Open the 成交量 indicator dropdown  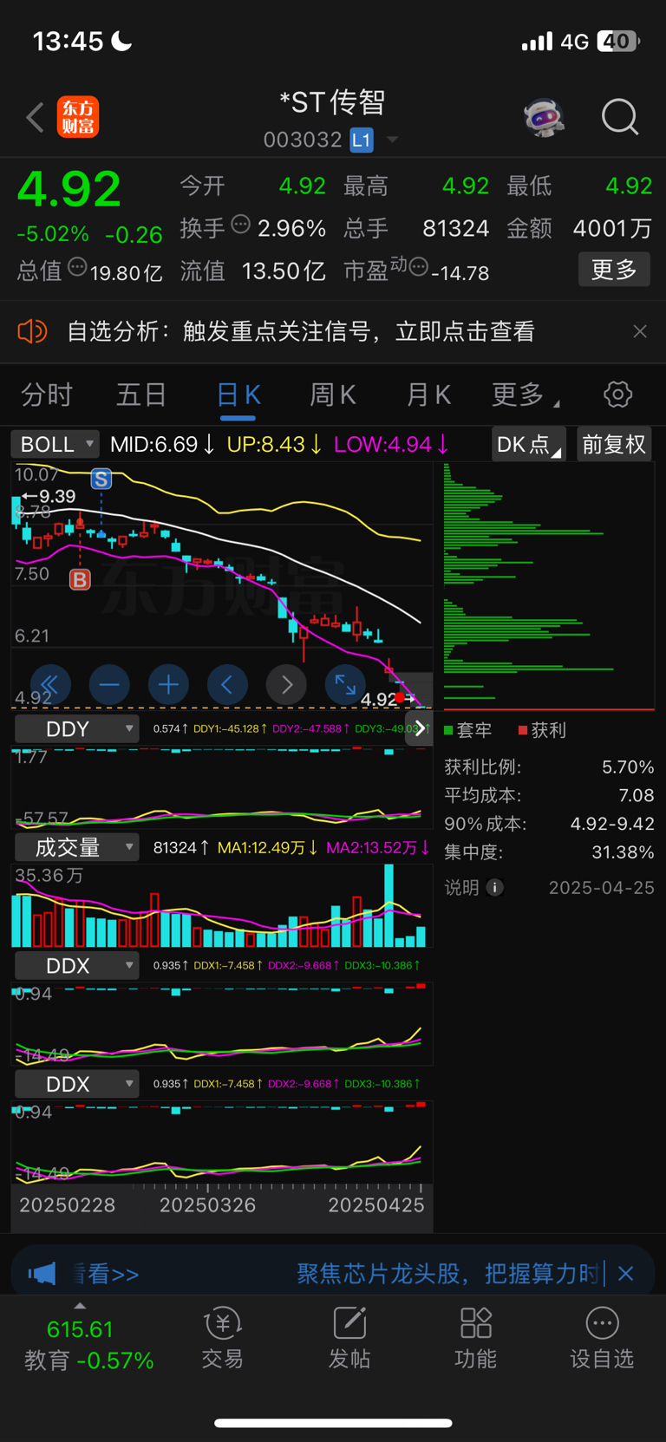coord(77,847)
